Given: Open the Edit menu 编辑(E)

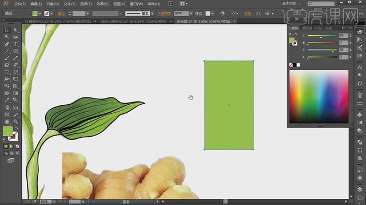Looking at the screenshot, I should tap(36, 4).
